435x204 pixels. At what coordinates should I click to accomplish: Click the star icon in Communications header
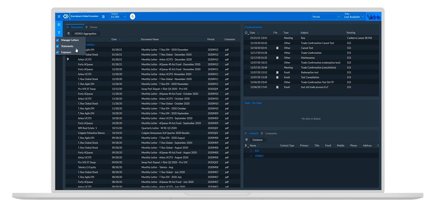point(246,33)
